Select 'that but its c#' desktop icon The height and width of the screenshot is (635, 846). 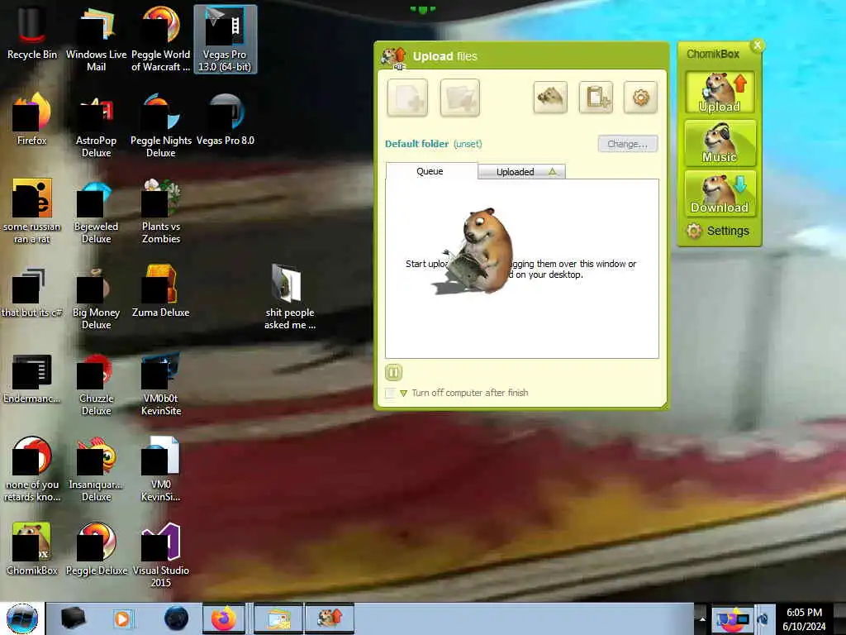[32, 292]
